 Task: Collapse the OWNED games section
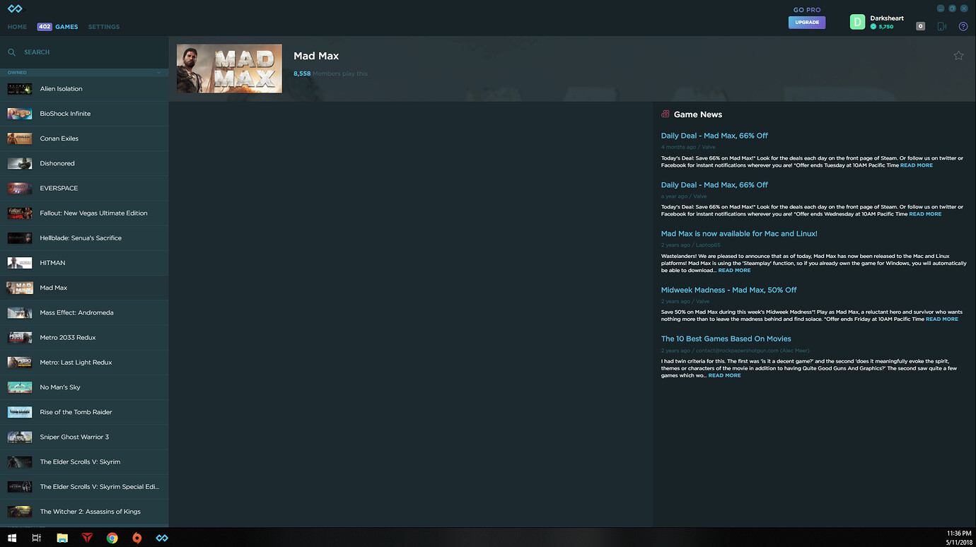click(158, 73)
